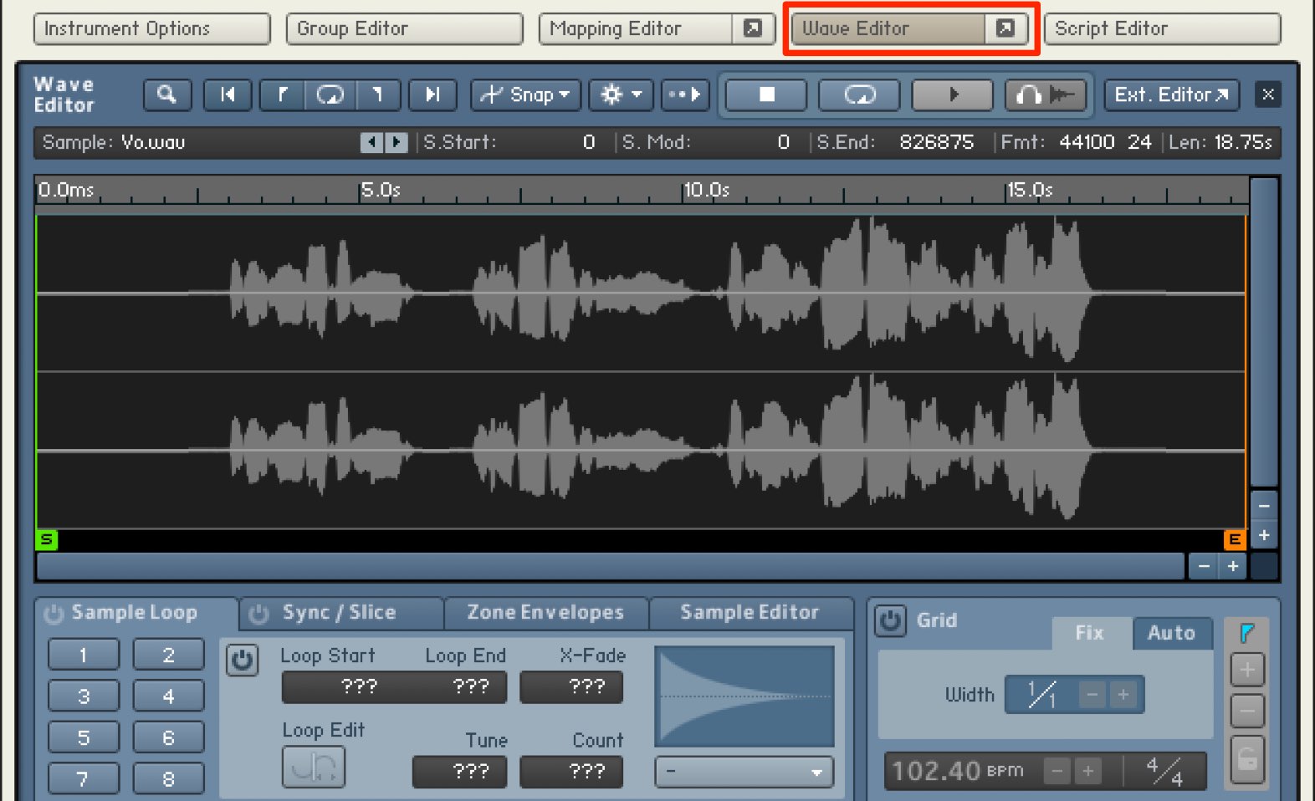Open the Ext. Editor
The height and width of the screenshot is (801, 1315).
point(1172,94)
